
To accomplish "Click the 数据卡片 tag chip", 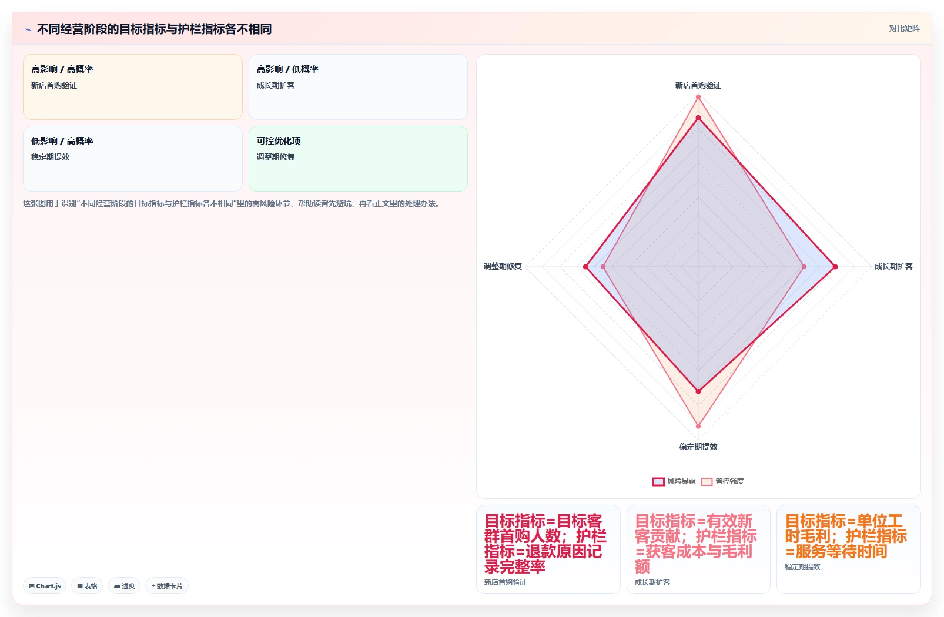I will click(167, 586).
